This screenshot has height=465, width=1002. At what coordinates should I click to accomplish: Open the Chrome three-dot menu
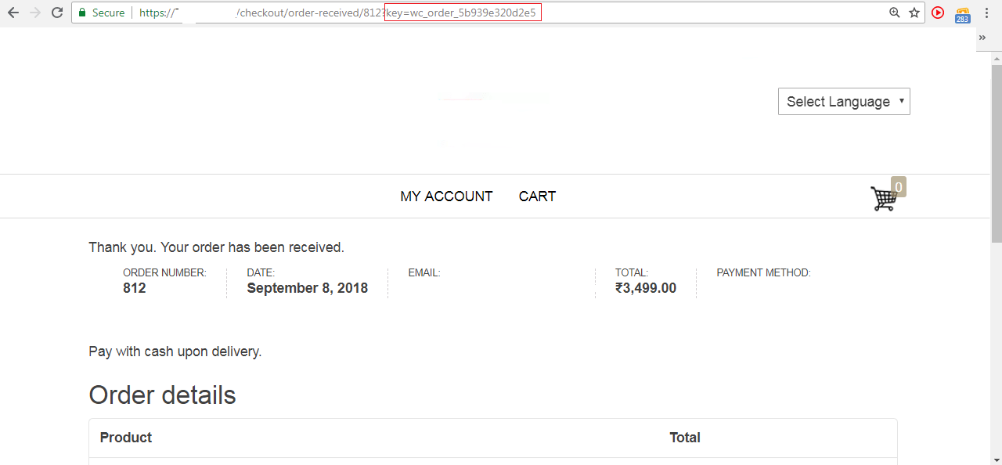(x=986, y=13)
